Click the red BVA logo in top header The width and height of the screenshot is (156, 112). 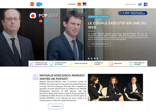point(32,4)
